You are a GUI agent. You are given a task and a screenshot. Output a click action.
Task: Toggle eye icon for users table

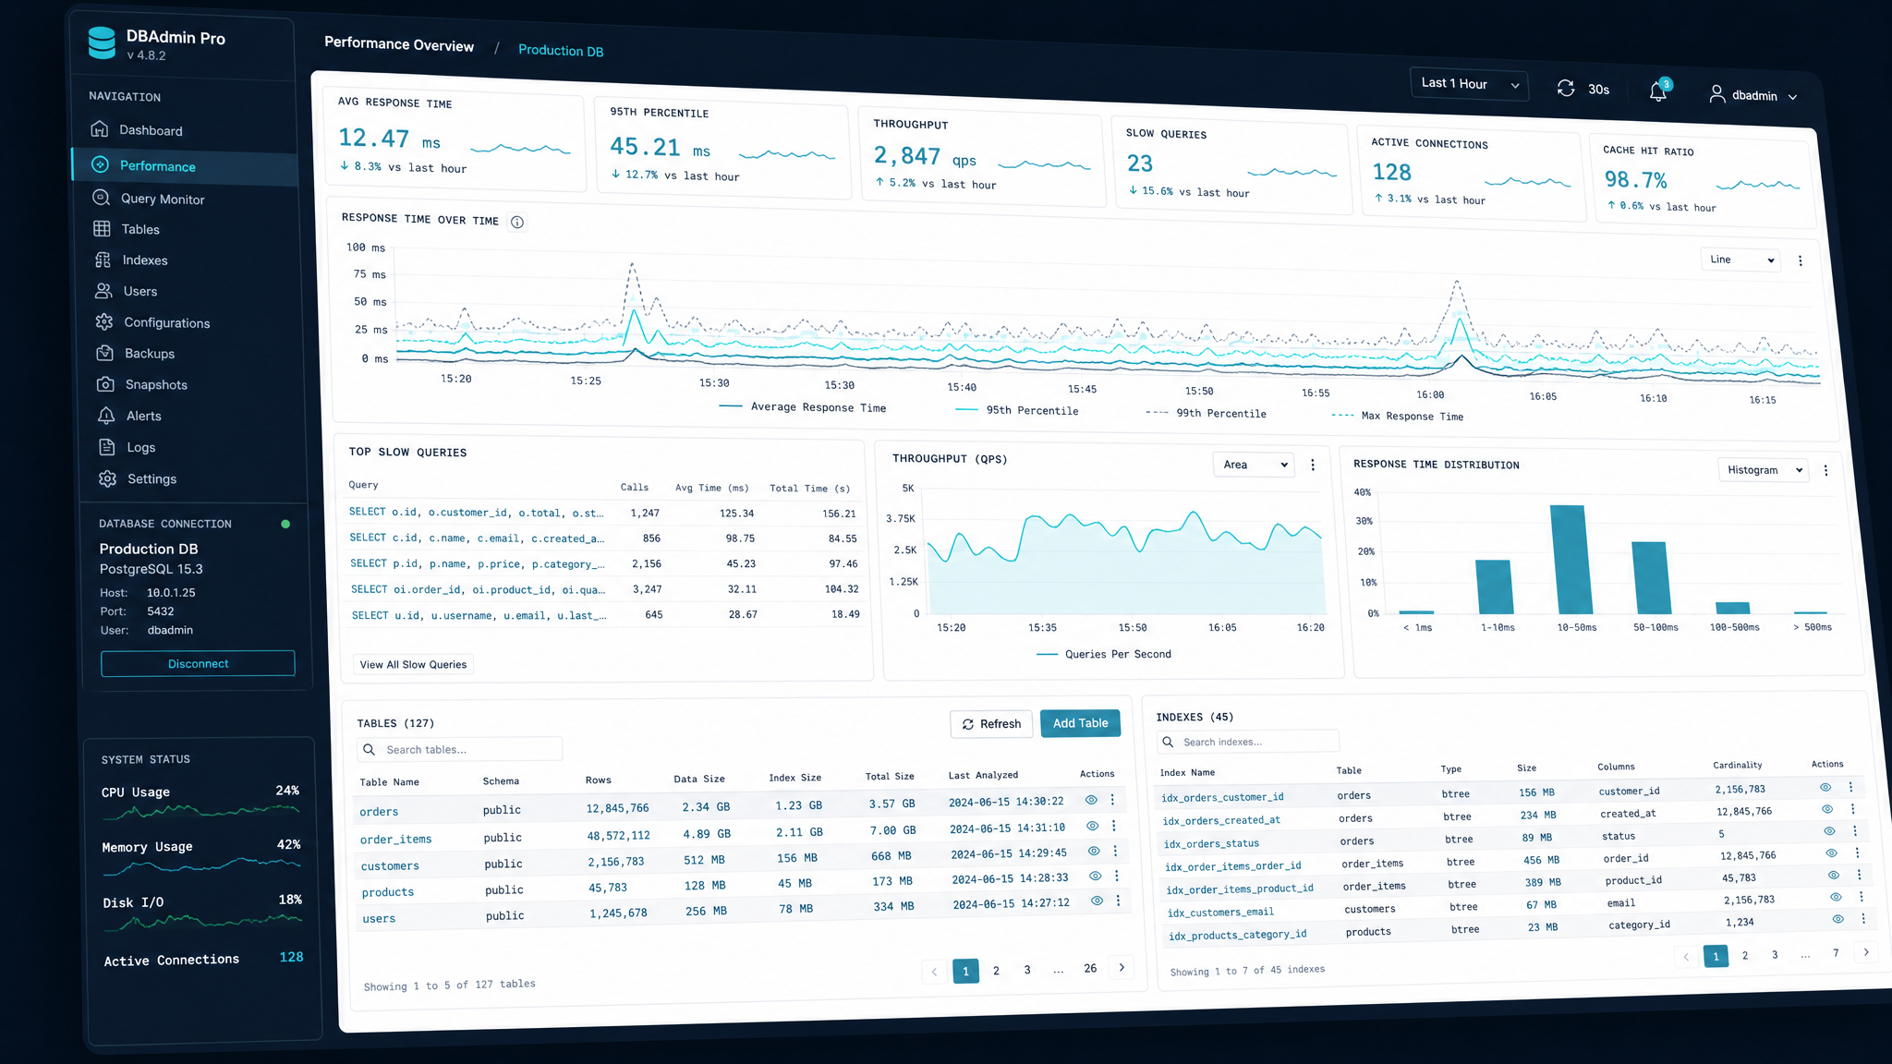(x=1097, y=901)
